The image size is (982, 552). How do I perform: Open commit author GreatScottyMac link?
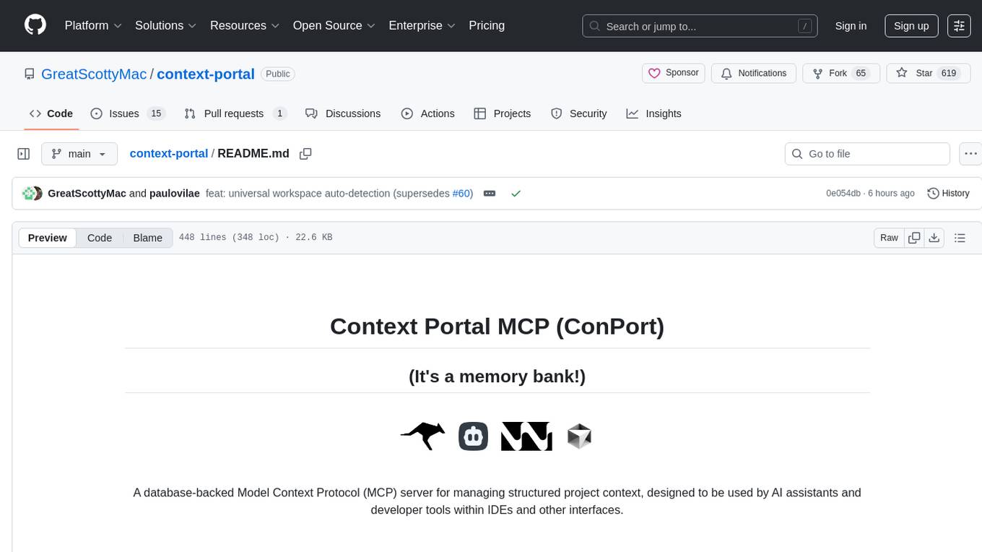[x=87, y=194]
